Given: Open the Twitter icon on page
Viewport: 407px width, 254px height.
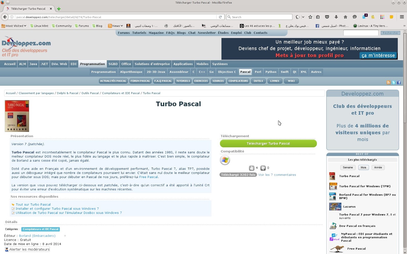Looking at the screenshot, I should [x=394, y=83].
